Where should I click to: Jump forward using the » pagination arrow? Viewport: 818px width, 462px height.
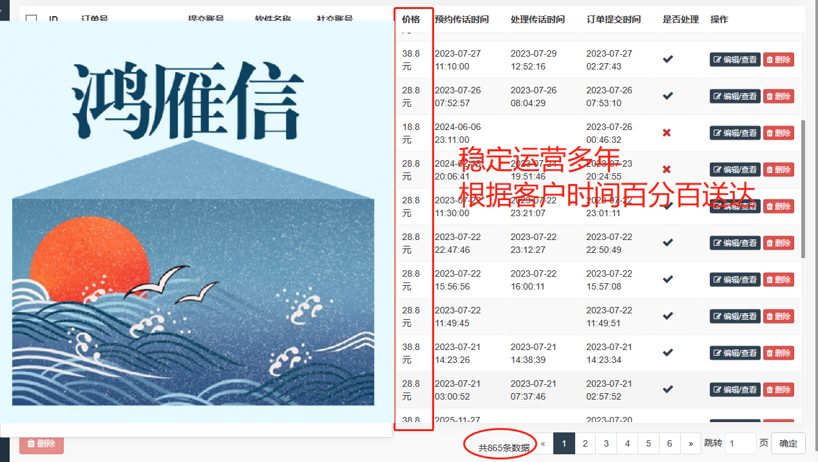click(x=690, y=443)
